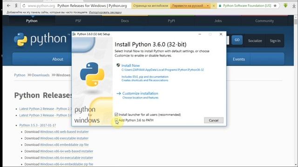The width and height of the screenshot is (298, 167).
Task: Bookmark the page with the star icon
Action: 275,6
